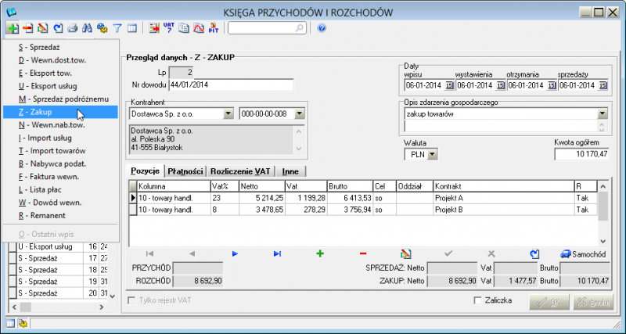Click the refresh toolbar icon
This screenshot has width=626, height=334.
(x=58, y=28)
